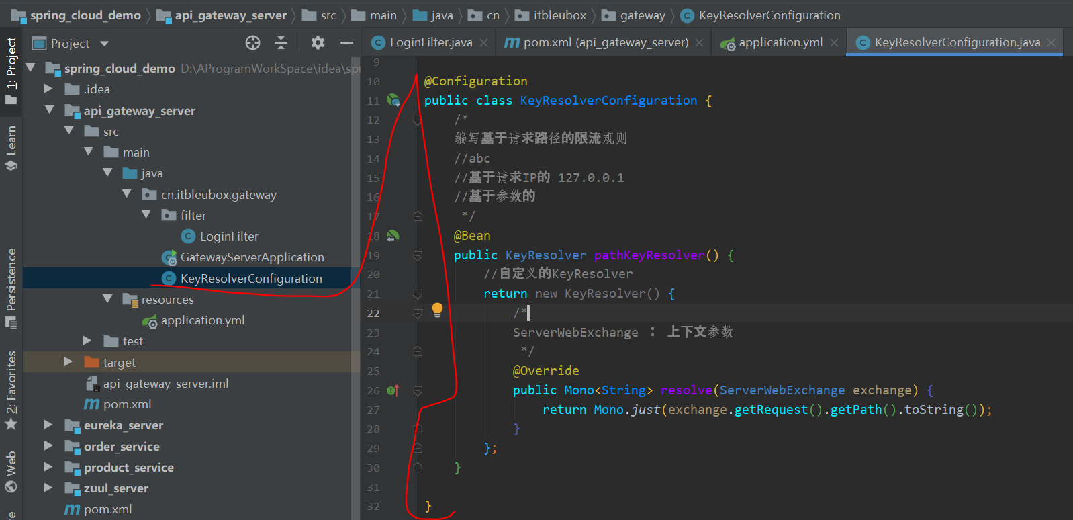The width and height of the screenshot is (1073, 520).
Task: Place cursor on the @Bean annotation
Action: [x=472, y=236]
